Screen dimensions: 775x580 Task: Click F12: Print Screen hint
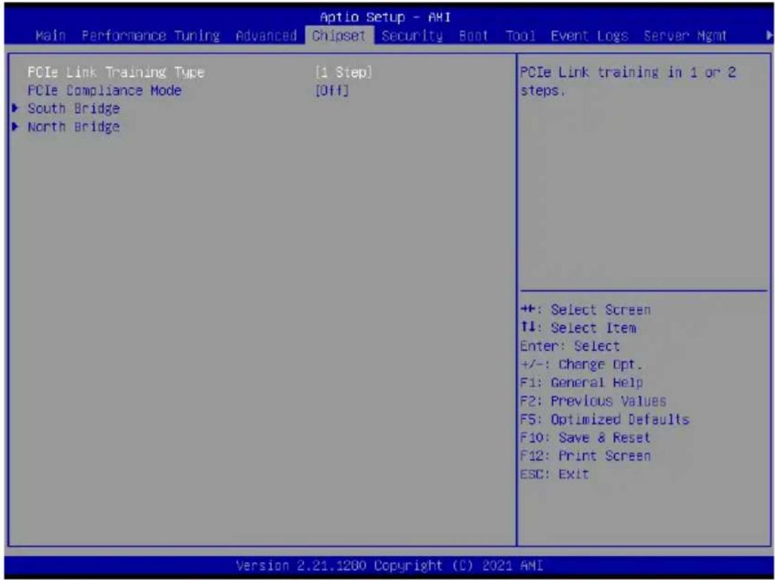click(586, 456)
